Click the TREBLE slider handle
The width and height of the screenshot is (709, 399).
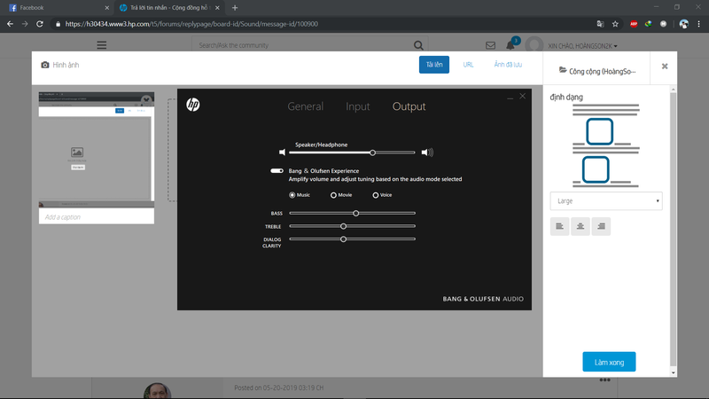[343, 226]
